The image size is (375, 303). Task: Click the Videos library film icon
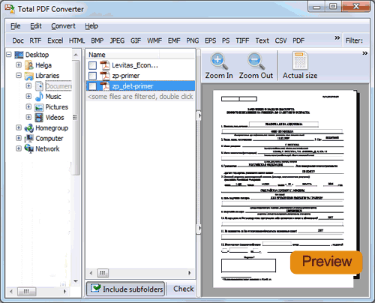[x=39, y=118]
